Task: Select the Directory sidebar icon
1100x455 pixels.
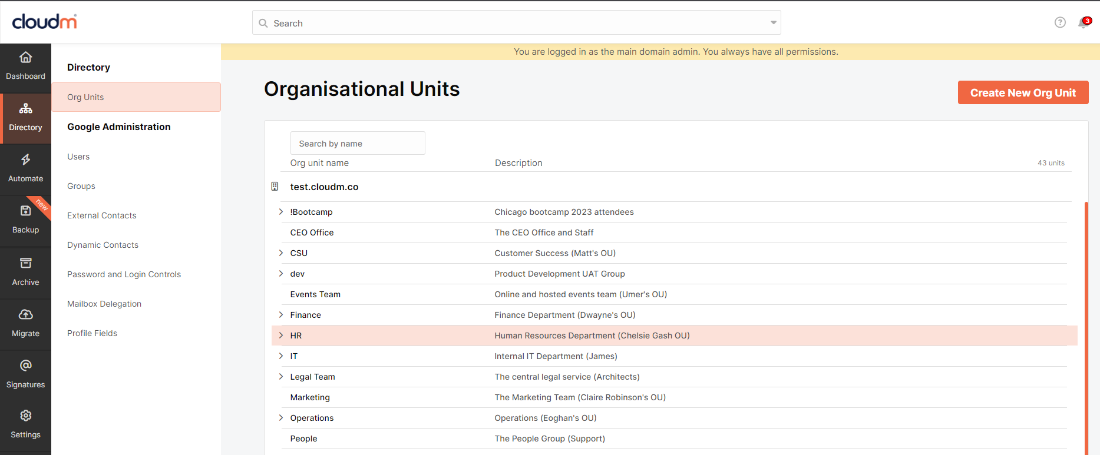Action: click(25, 109)
